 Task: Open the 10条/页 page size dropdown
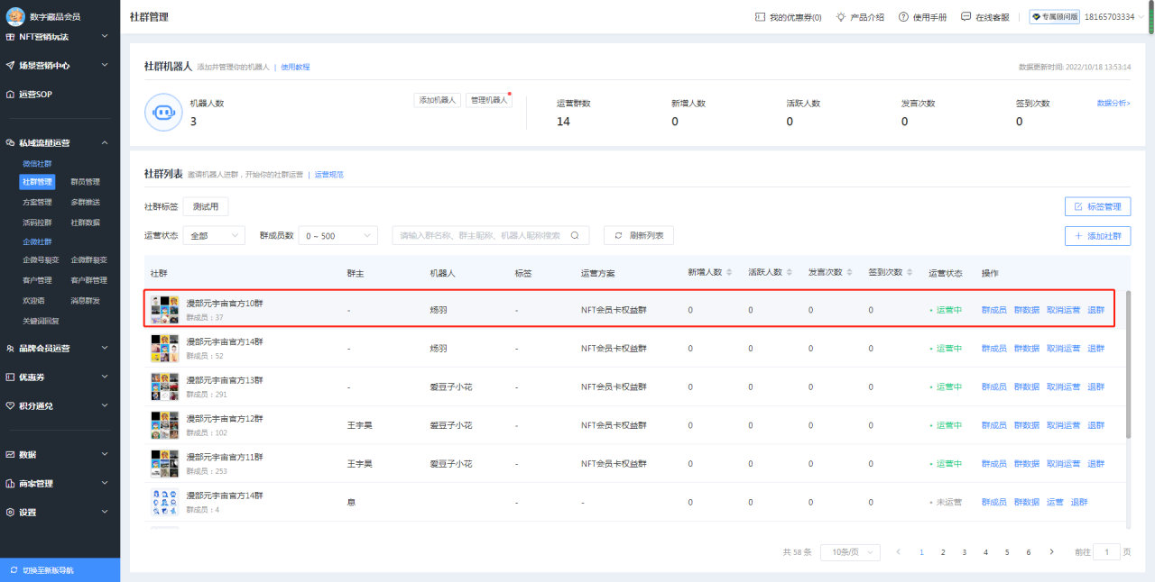850,551
